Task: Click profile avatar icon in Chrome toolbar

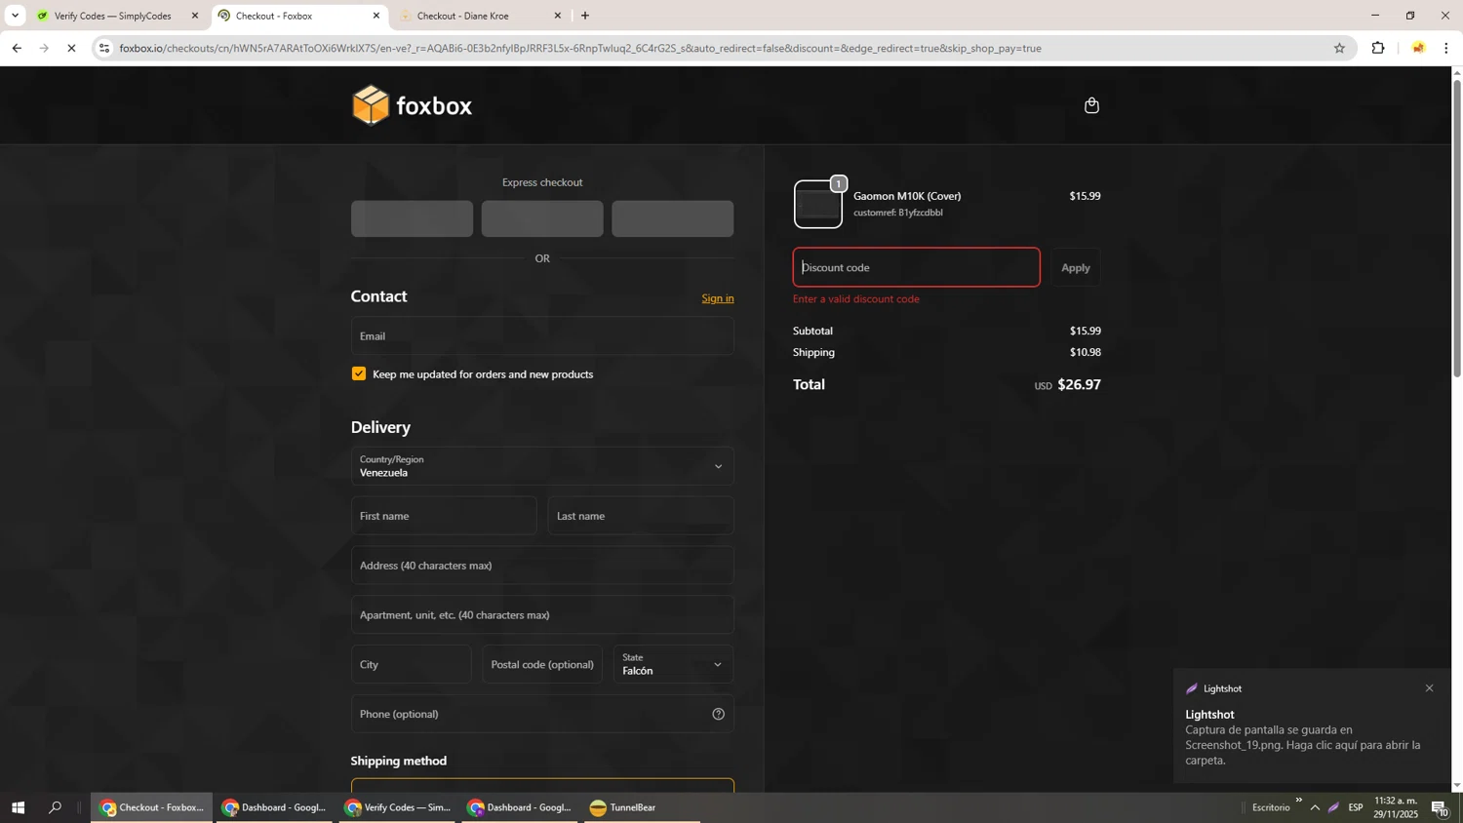Action: pyautogui.click(x=1418, y=48)
